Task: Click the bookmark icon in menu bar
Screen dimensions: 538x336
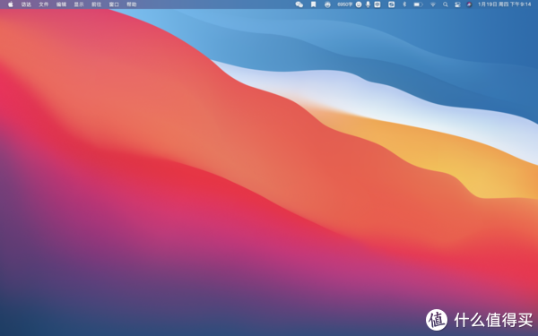Action: [313, 4]
